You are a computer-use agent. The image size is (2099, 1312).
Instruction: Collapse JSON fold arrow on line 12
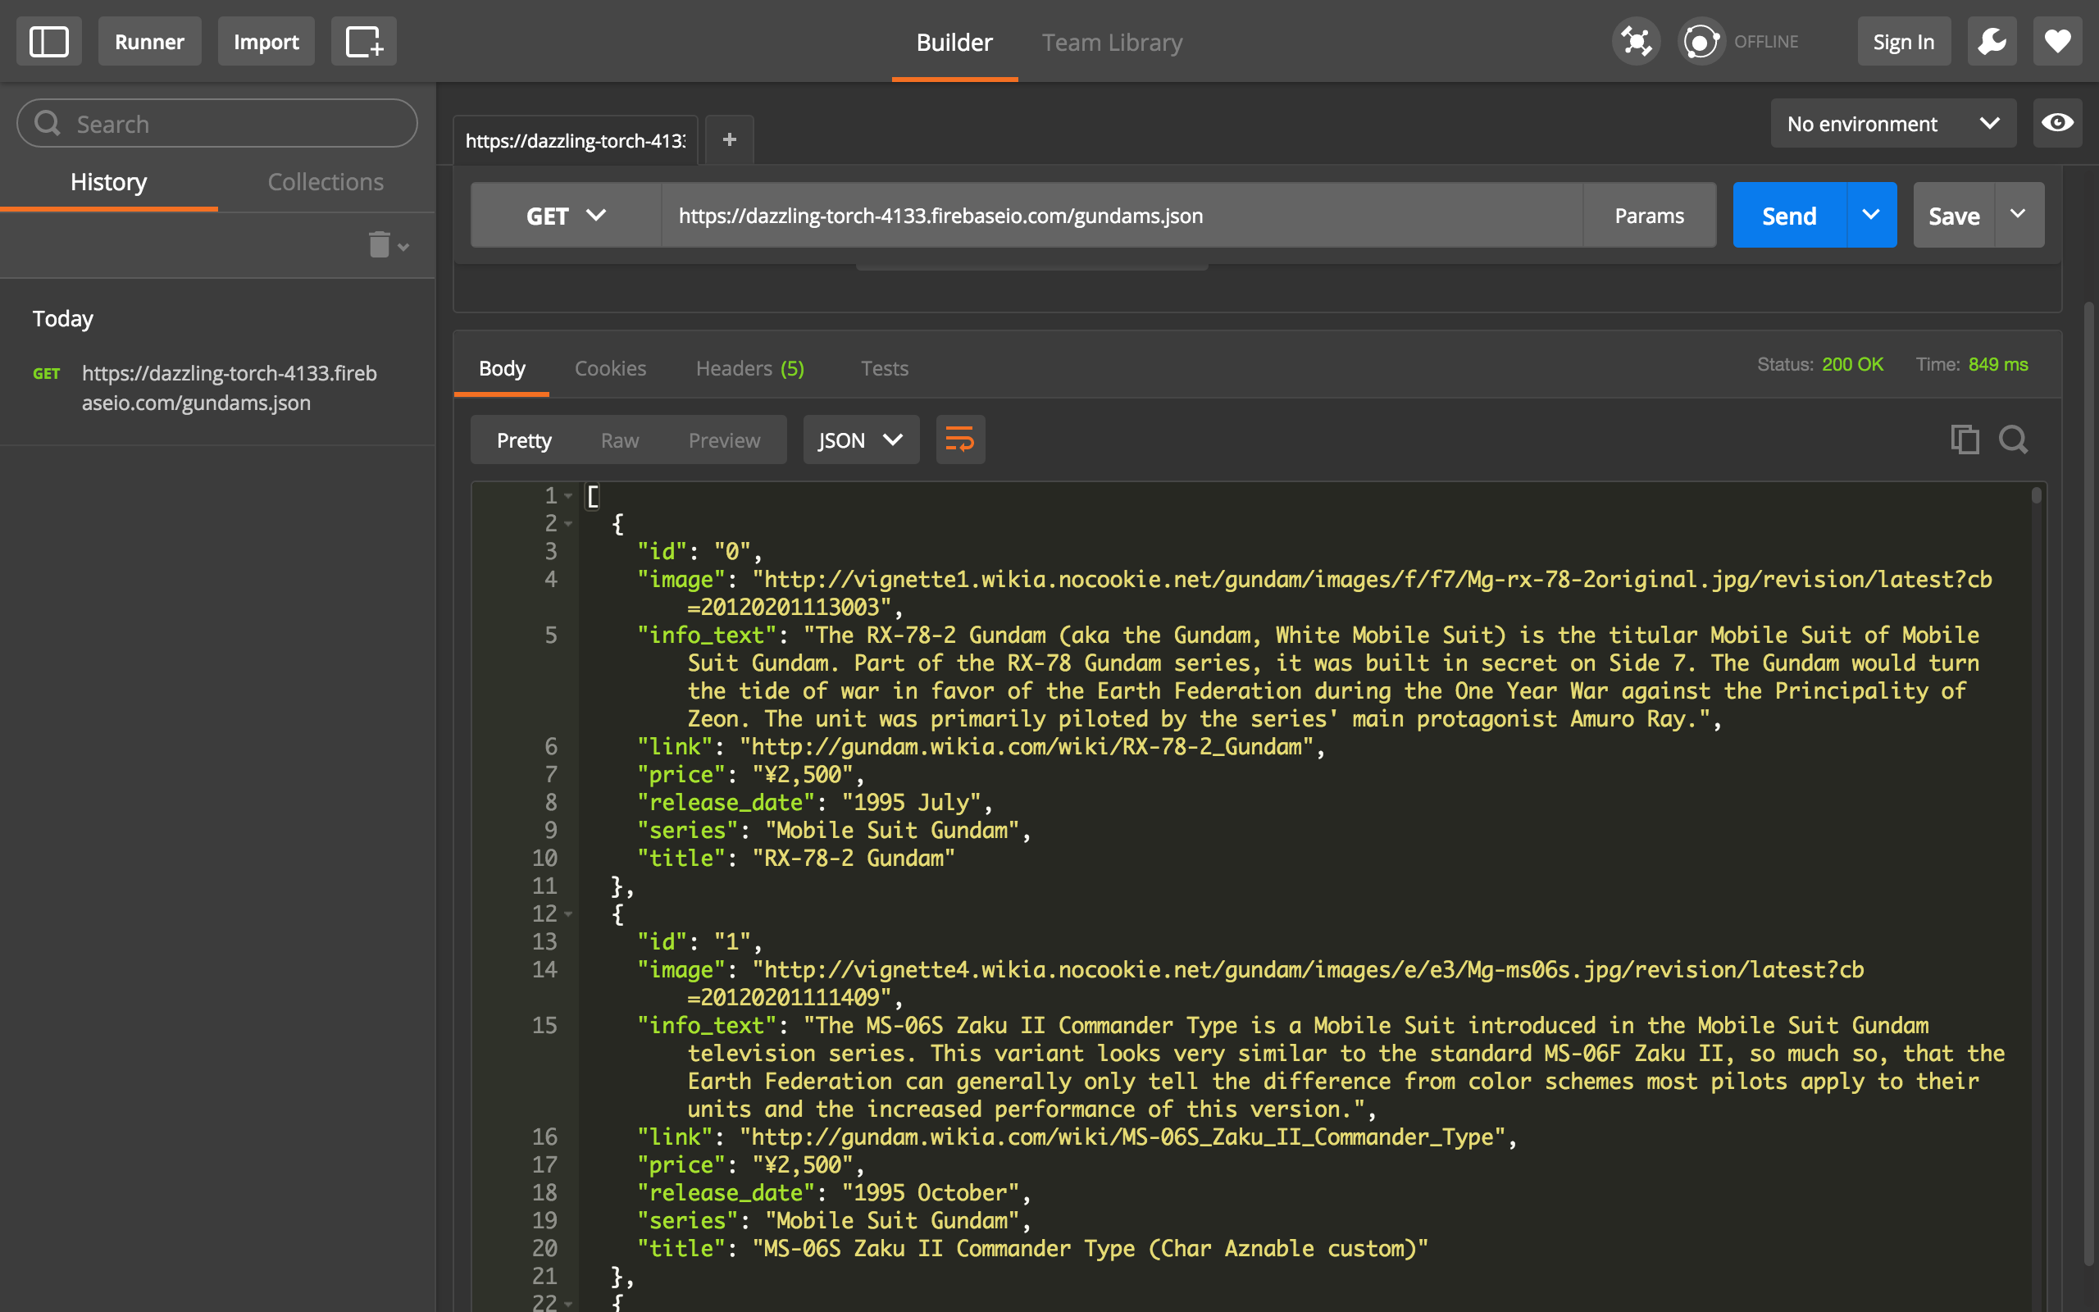pos(569,913)
